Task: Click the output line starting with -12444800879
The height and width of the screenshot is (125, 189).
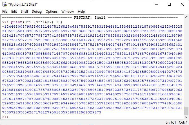Action: point(92,27)
